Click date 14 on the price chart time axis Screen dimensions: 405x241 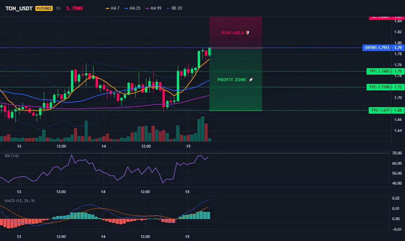click(103, 146)
